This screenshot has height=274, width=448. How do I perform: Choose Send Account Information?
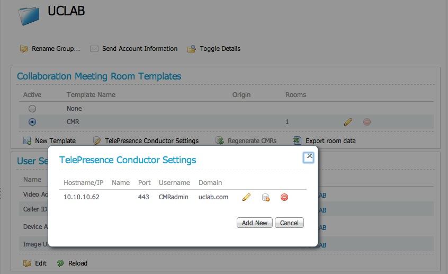140,49
